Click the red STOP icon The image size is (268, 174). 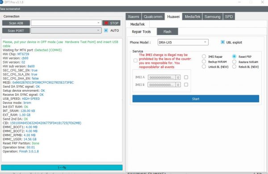(106, 23)
